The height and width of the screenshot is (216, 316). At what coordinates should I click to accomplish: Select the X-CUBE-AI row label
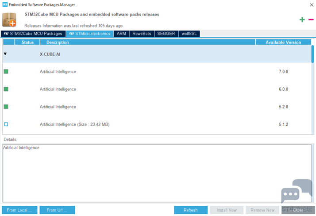pos(50,54)
